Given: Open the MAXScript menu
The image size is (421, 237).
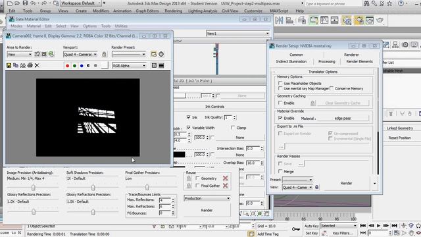Looking at the screenshot, I should click(279, 11).
